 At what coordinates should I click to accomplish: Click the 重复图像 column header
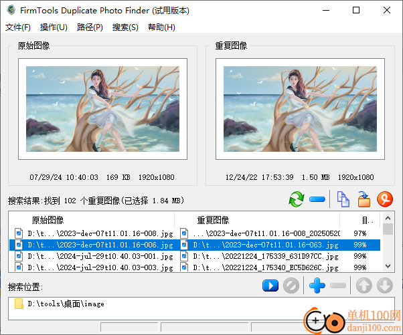pyautogui.click(x=257, y=220)
